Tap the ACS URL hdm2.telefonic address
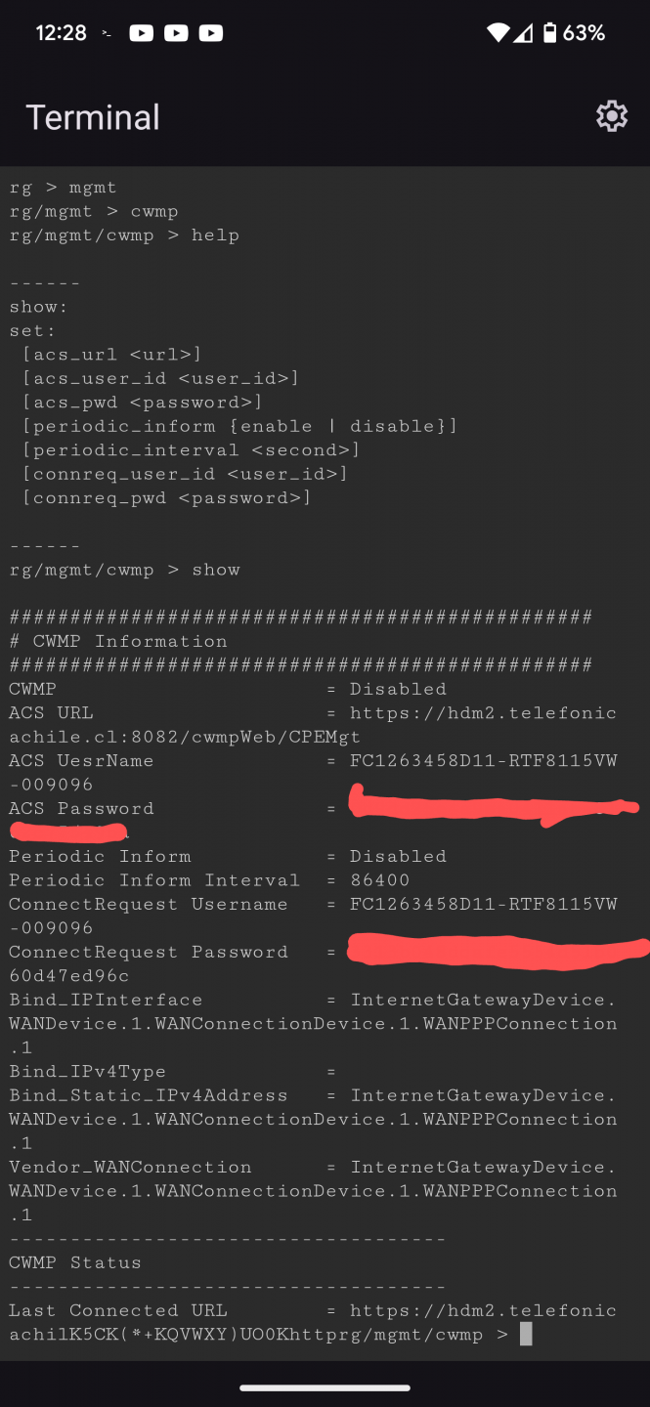650x1407 pixels. pos(484,713)
